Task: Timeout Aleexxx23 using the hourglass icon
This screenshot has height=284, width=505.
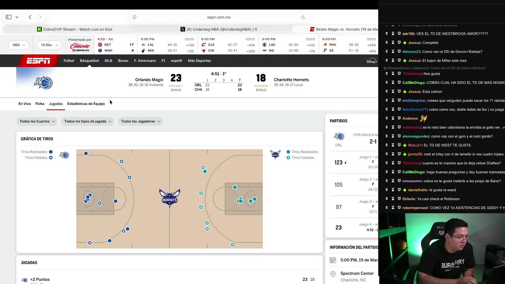Action: [x=393, y=52]
